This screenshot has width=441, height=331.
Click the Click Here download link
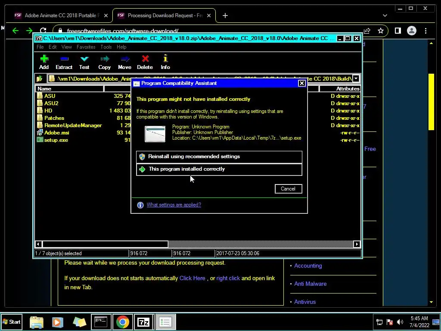click(193, 278)
